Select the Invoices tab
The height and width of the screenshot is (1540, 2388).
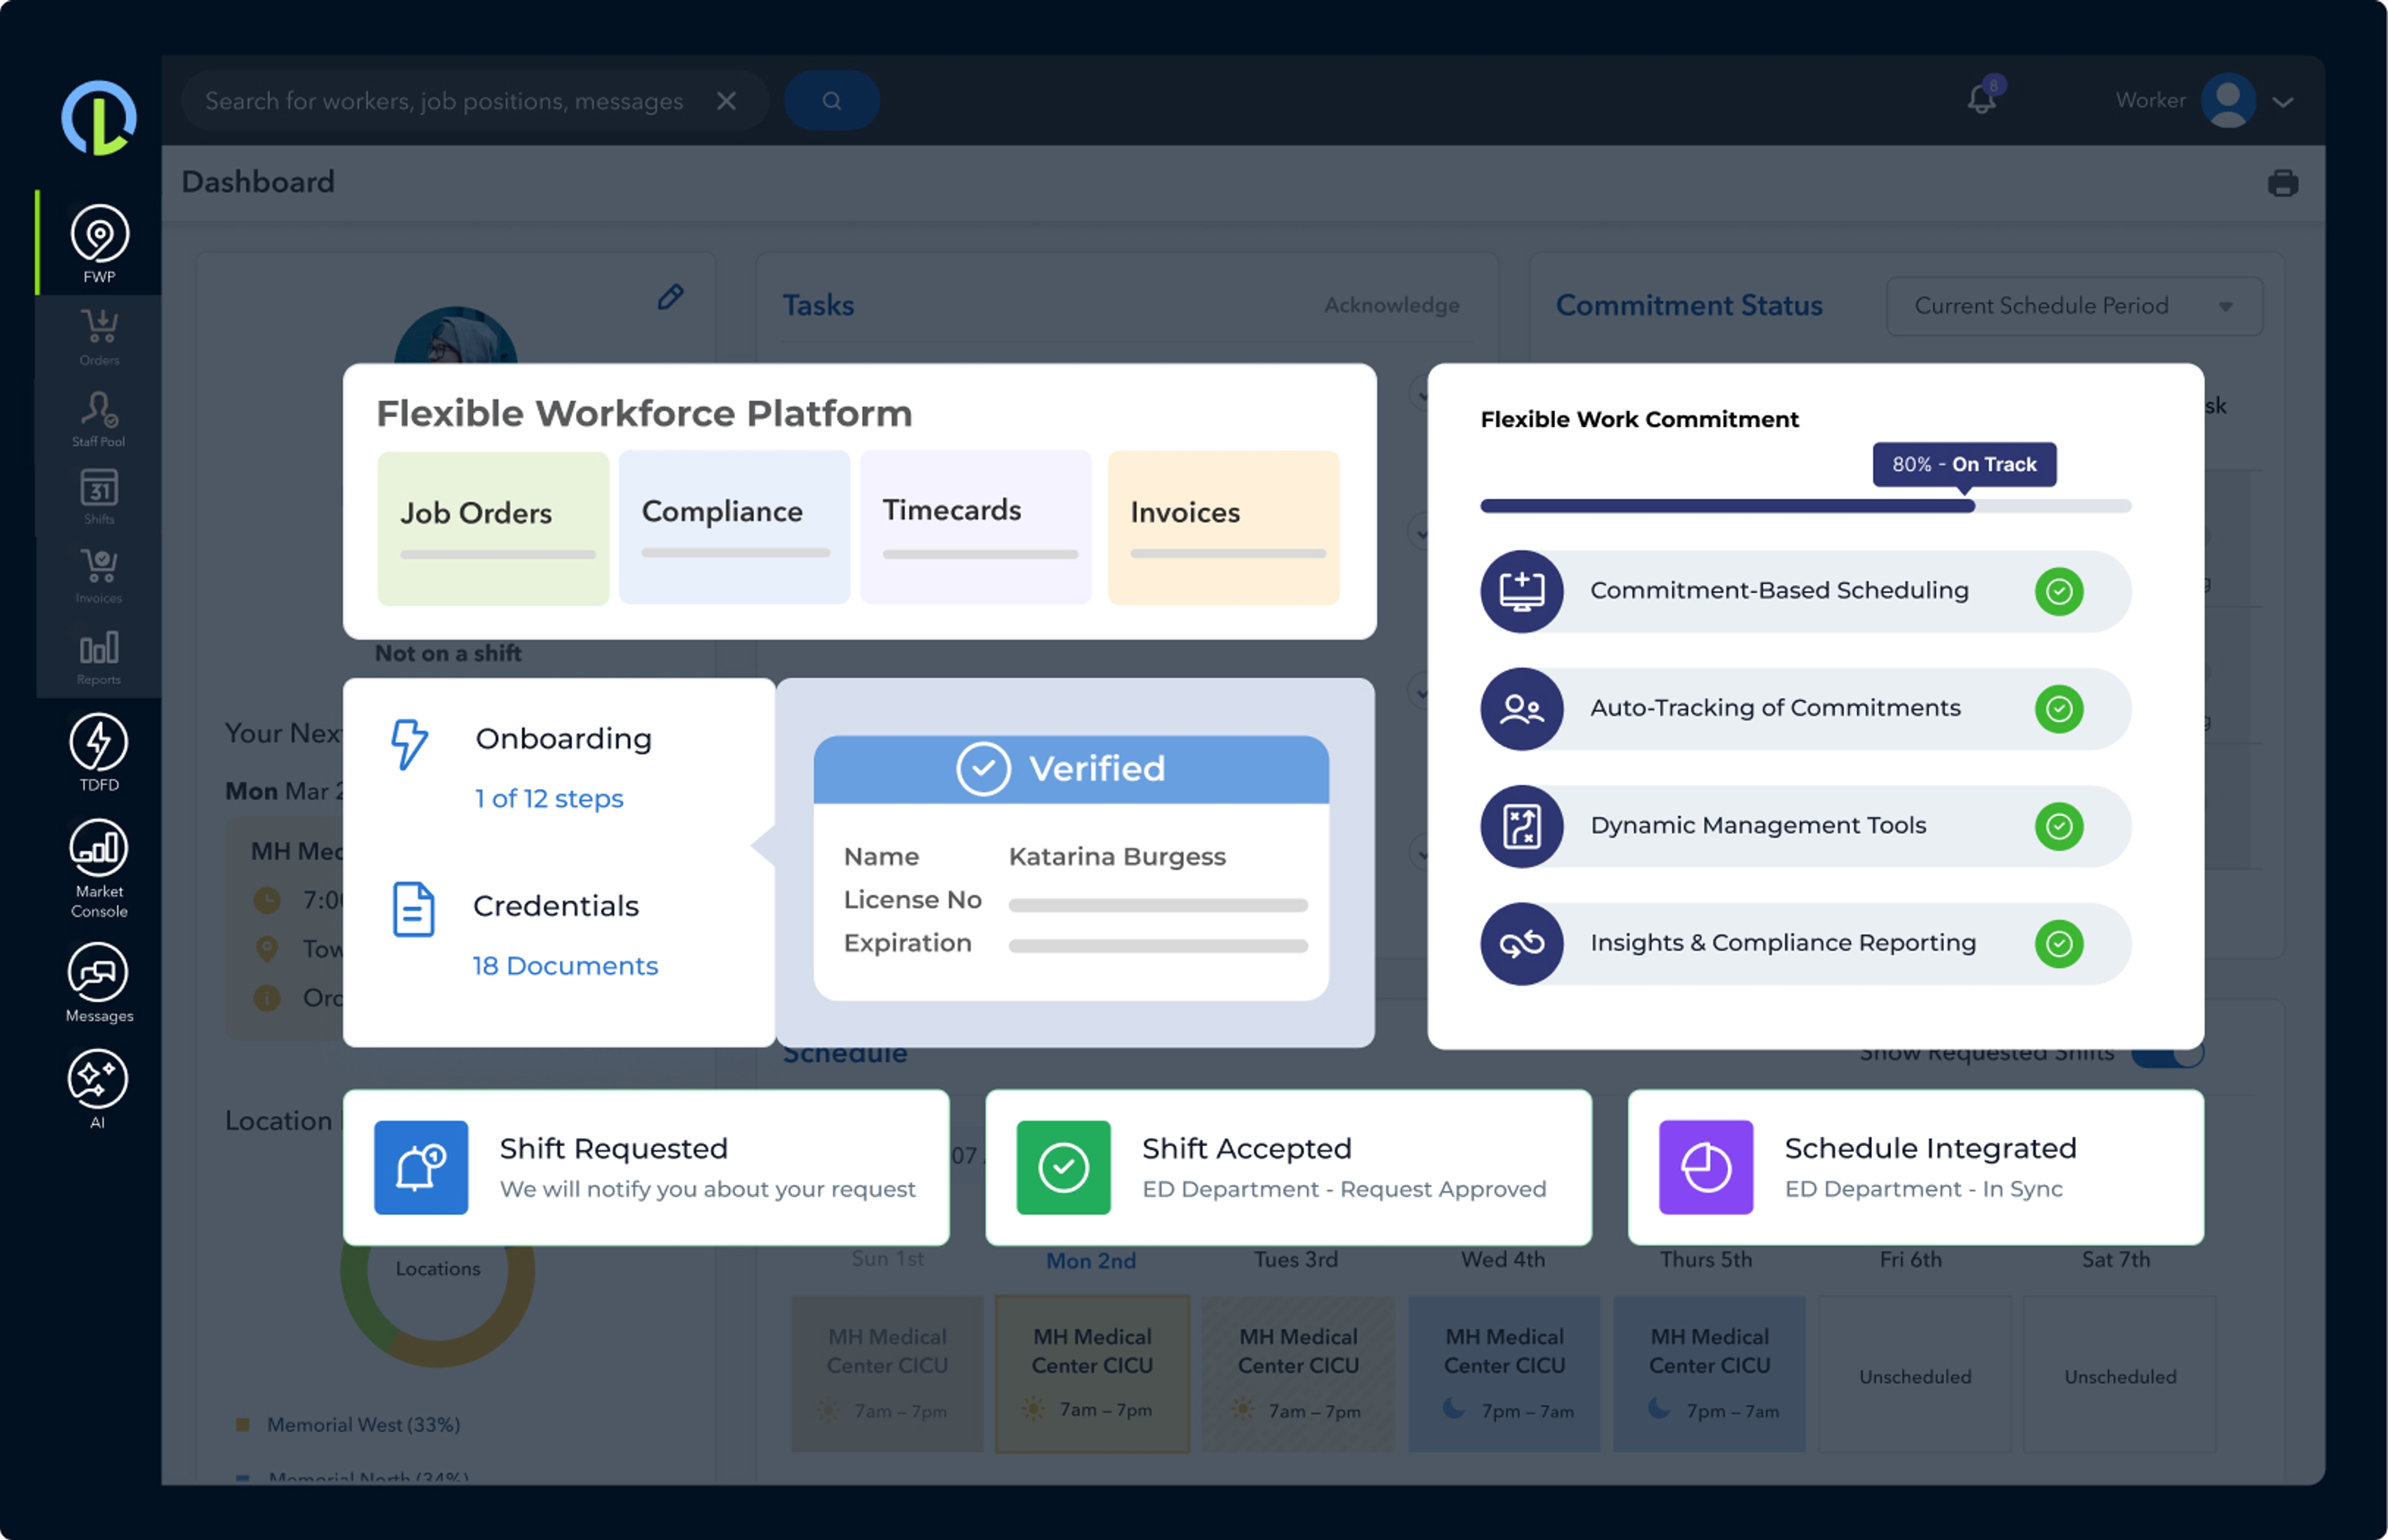[1223, 528]
